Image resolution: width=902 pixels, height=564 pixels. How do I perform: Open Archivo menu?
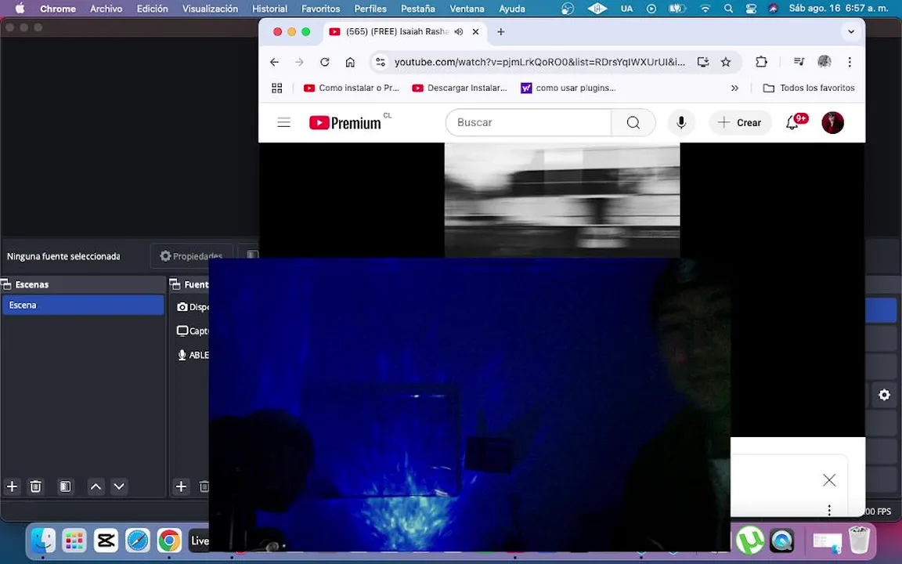tap(106, 9)
